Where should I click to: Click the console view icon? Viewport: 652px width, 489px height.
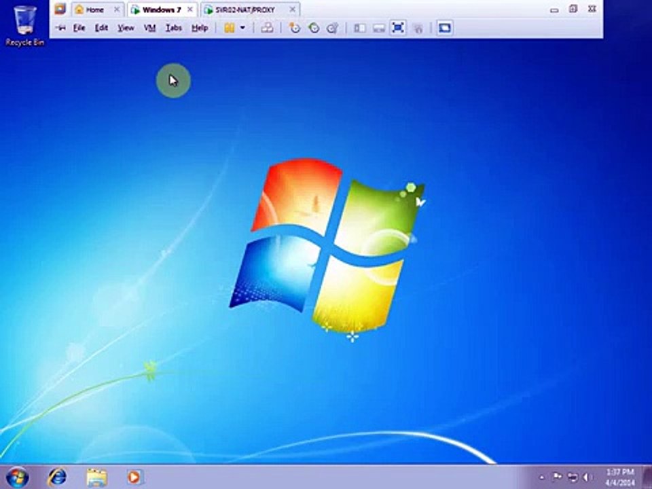pos(444,28)
